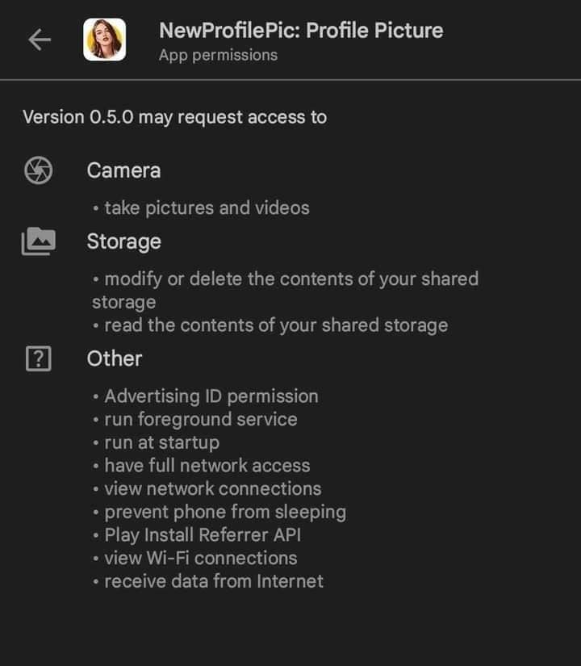Click 'have full network access' entry
This screenshot has height=666, width=581.
[x=207, y=465]
